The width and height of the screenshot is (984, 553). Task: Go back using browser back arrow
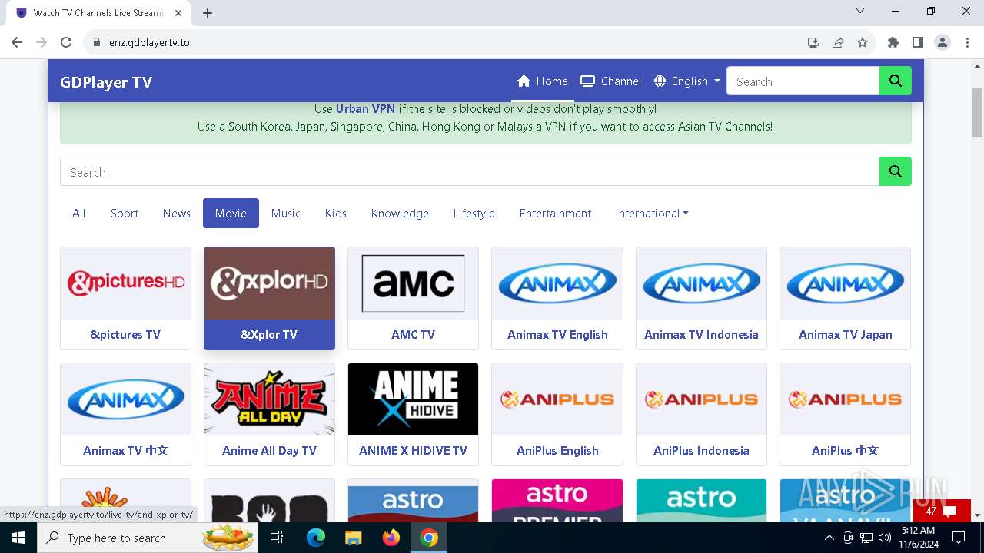click(x=17, y=42)
